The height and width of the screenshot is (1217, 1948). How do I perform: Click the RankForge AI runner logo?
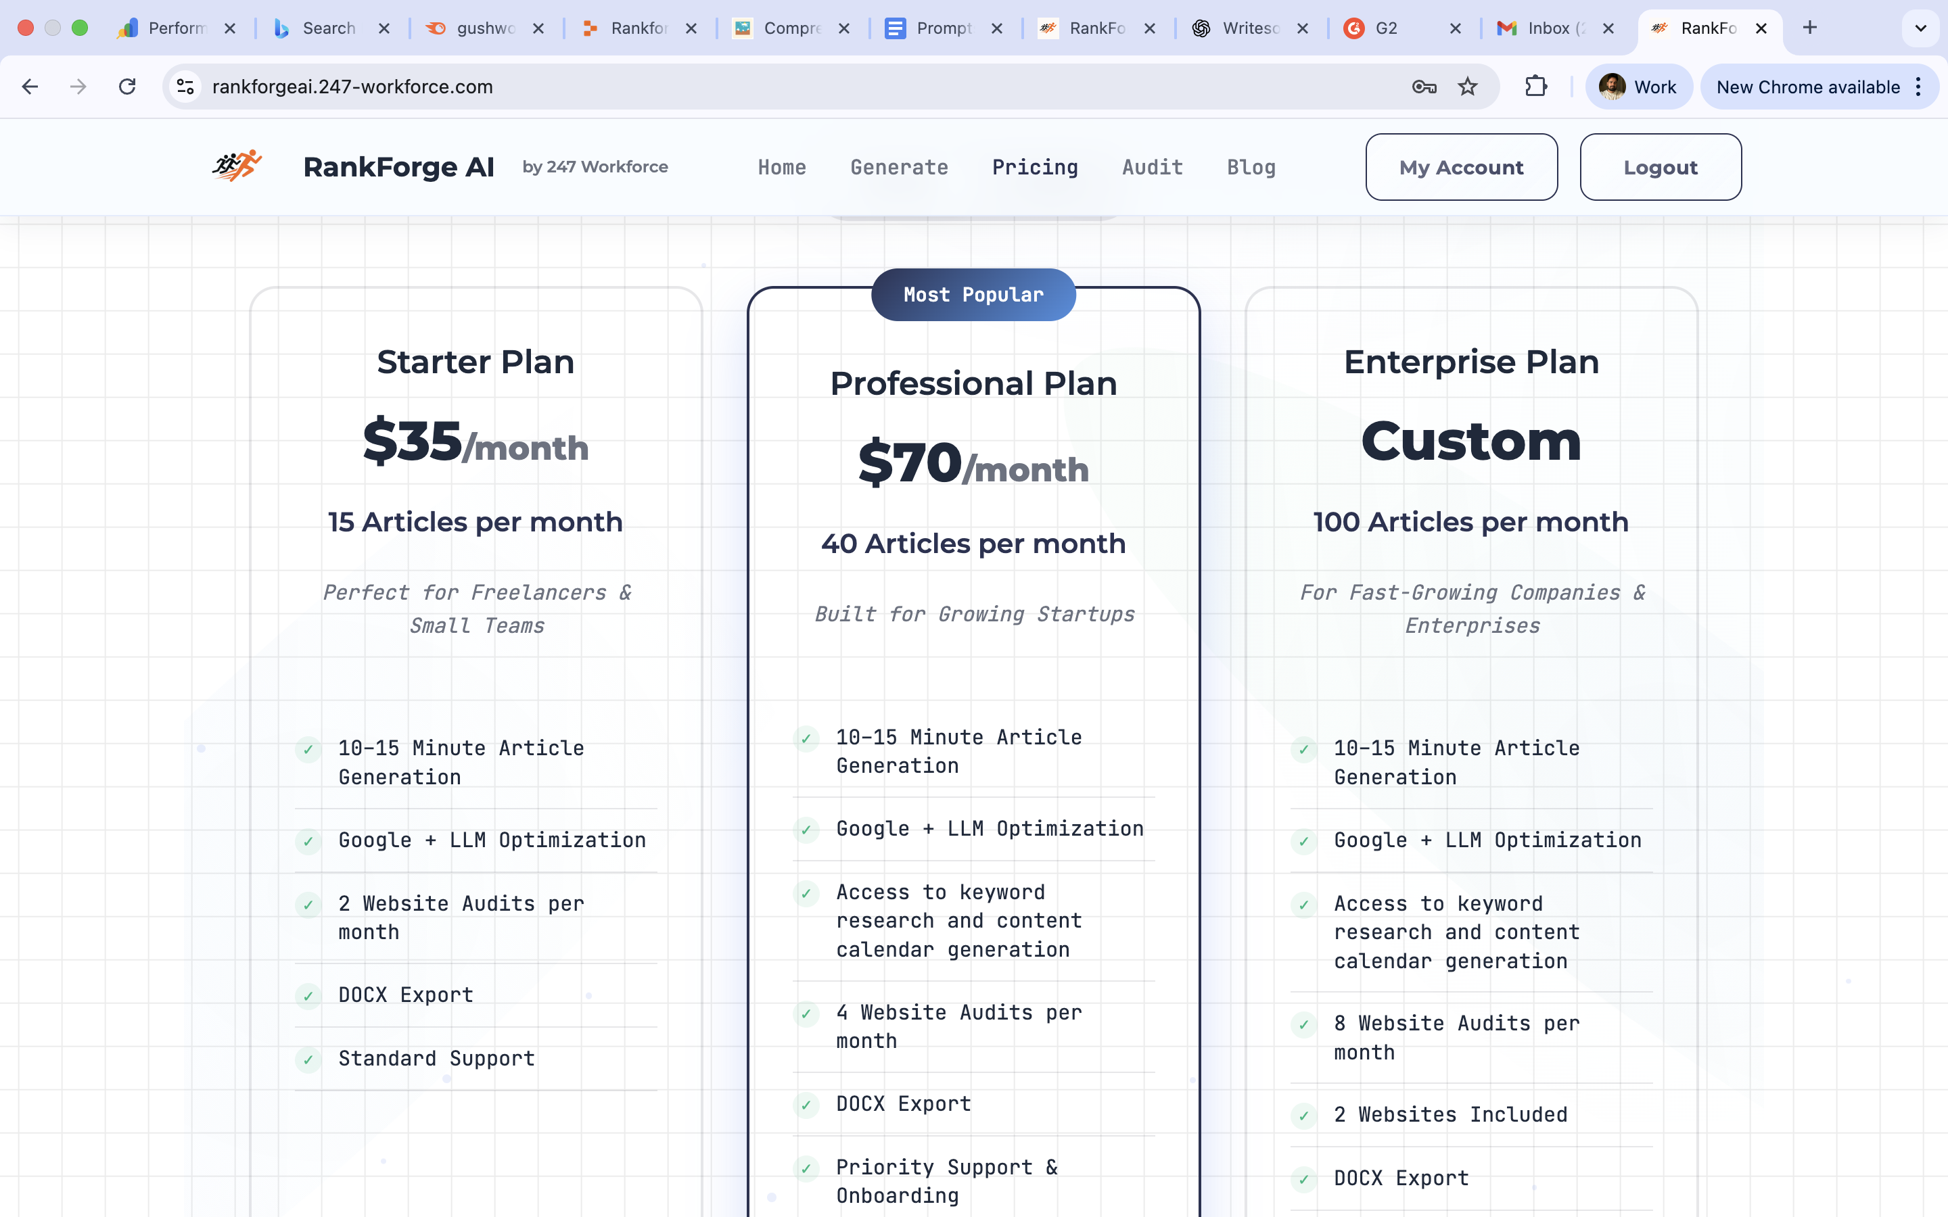pyautogui.click(x=237, y=166)
